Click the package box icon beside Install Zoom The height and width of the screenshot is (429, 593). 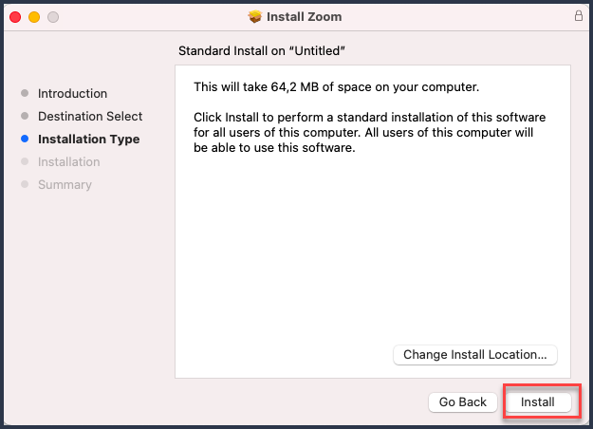click(x=255, y=17)
